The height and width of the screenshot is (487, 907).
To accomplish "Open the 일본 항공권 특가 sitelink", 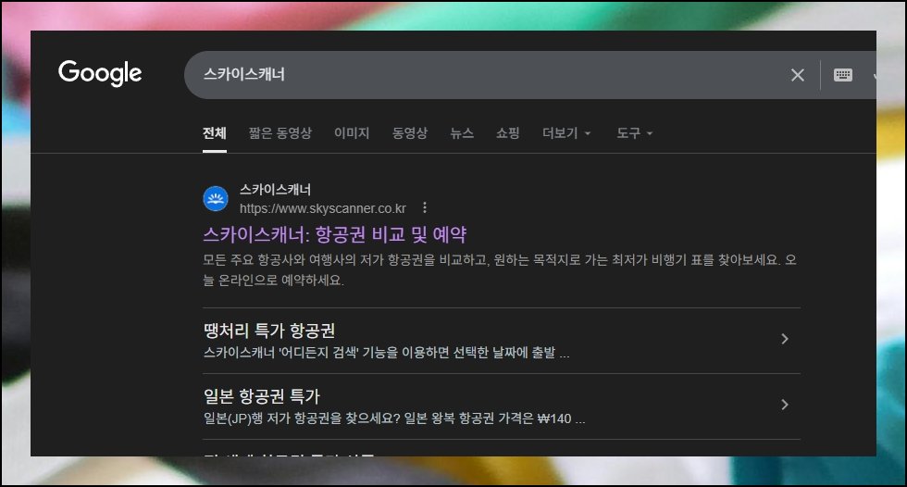I will click(x=261, y=396).
